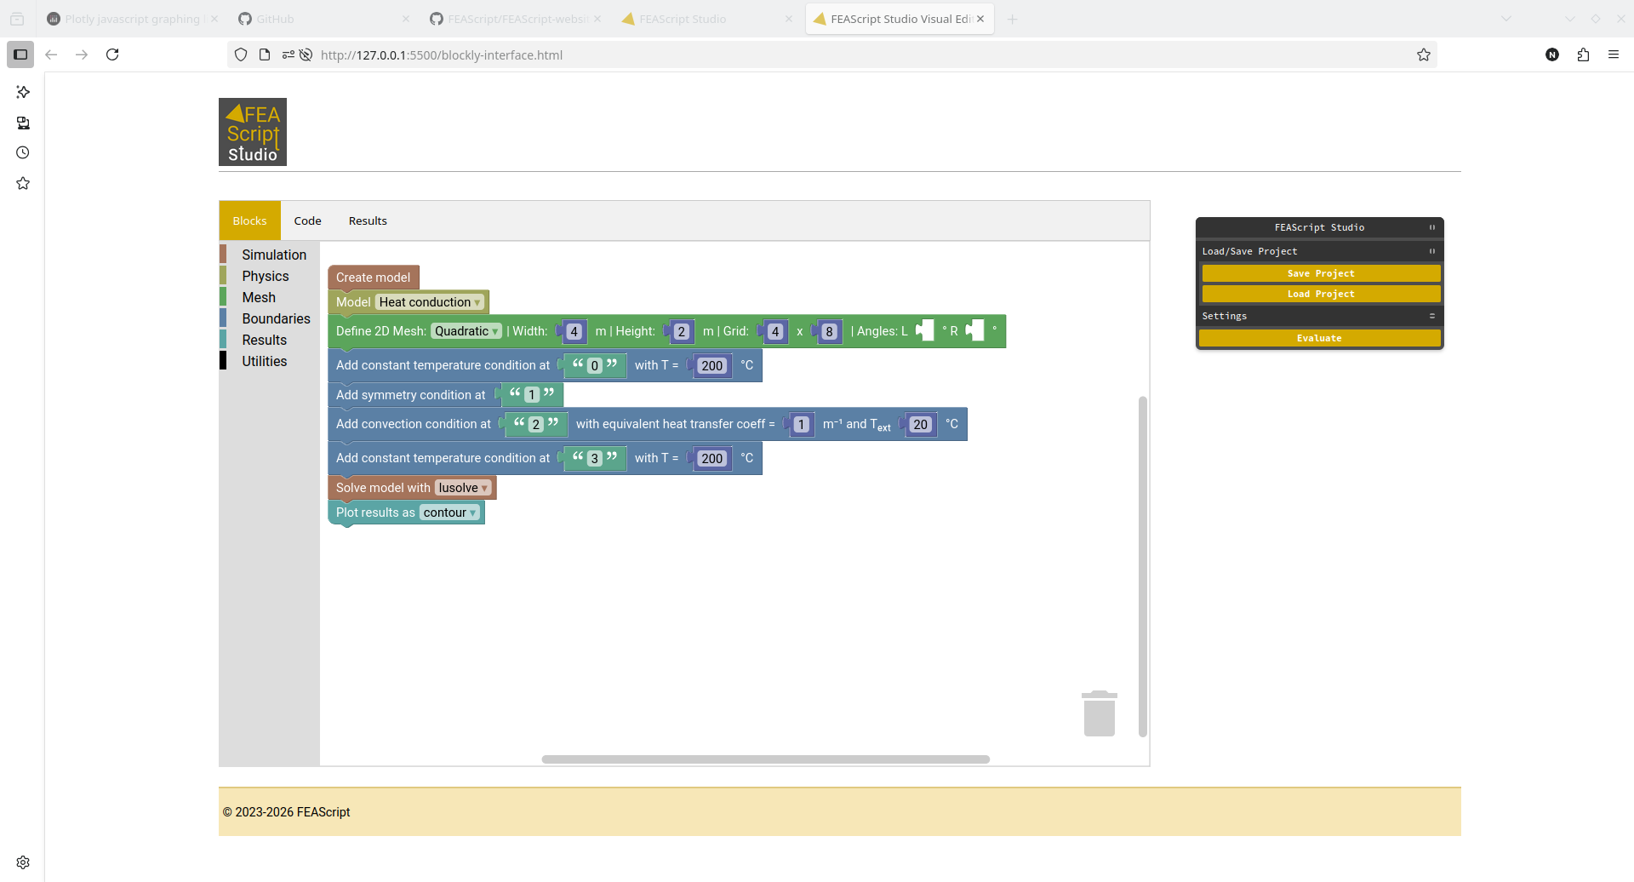Switch to the Code tab

307,220
